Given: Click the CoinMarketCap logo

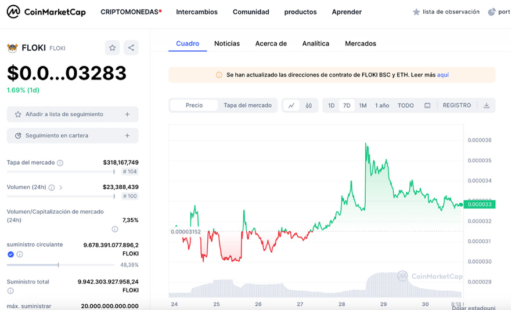Looking at the screenshot, I should click(46, 12).
